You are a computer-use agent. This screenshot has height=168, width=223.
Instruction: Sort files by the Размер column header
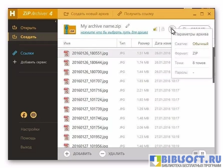coord(144,43)
